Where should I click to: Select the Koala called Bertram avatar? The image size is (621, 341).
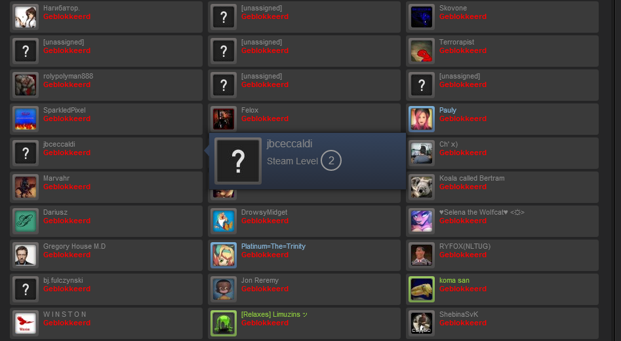point(422,187)
